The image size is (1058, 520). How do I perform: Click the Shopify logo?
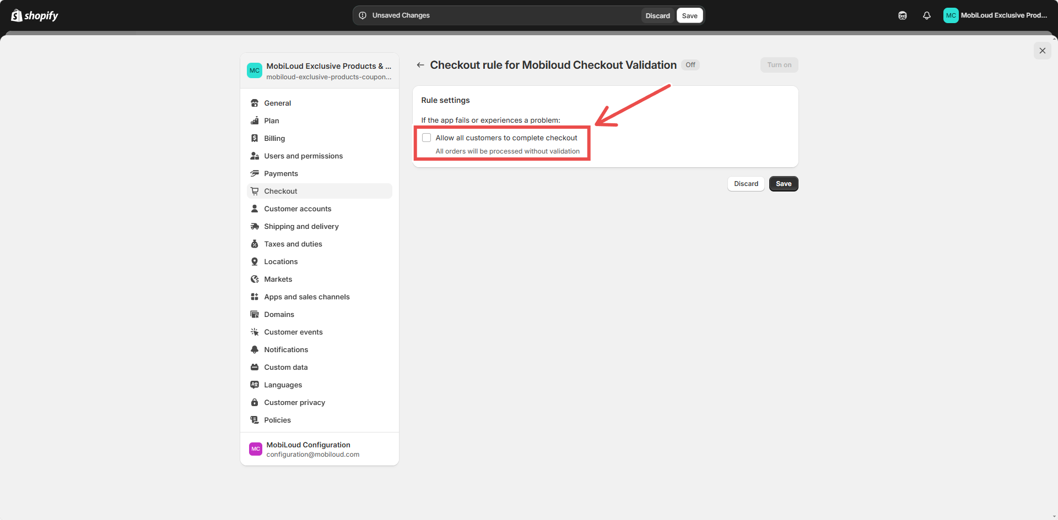coord(35,15)
